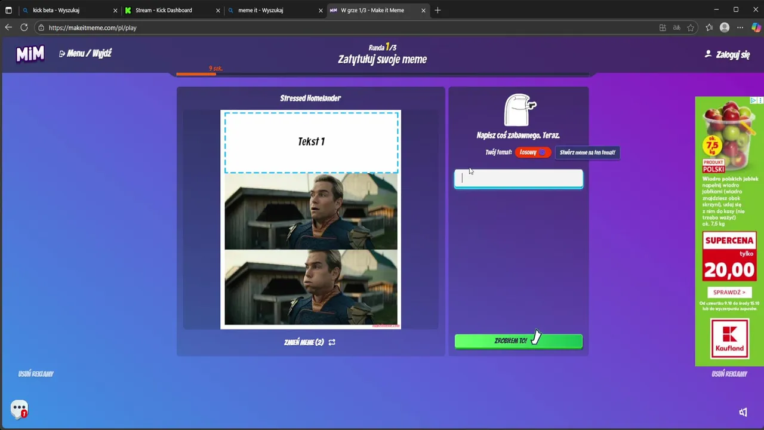Screen dimensions: 764x430
Task: Open the browser profile avatar
Action: click(x=725, y=27)
